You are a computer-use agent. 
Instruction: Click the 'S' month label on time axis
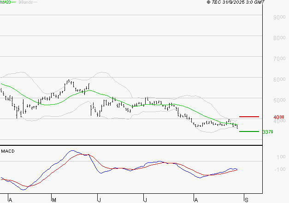(x=247, y=200)
